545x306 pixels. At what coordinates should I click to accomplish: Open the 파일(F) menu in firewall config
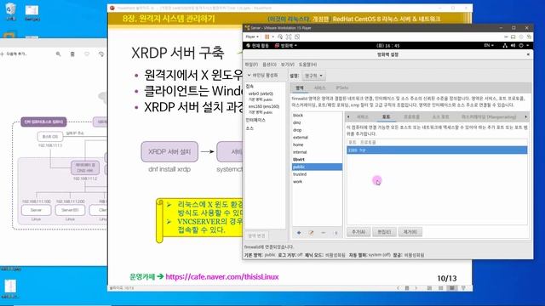pos(251,65)
